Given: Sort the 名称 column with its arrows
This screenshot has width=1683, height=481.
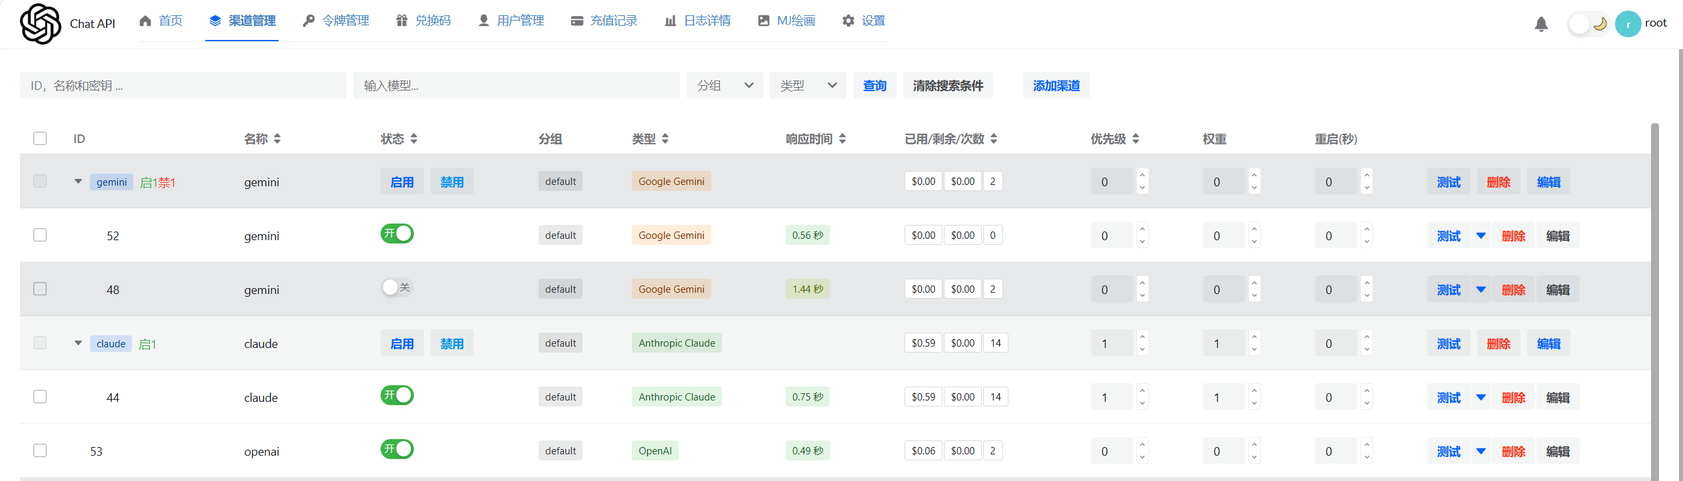Looking at the screenshot, I should [277, 138].
